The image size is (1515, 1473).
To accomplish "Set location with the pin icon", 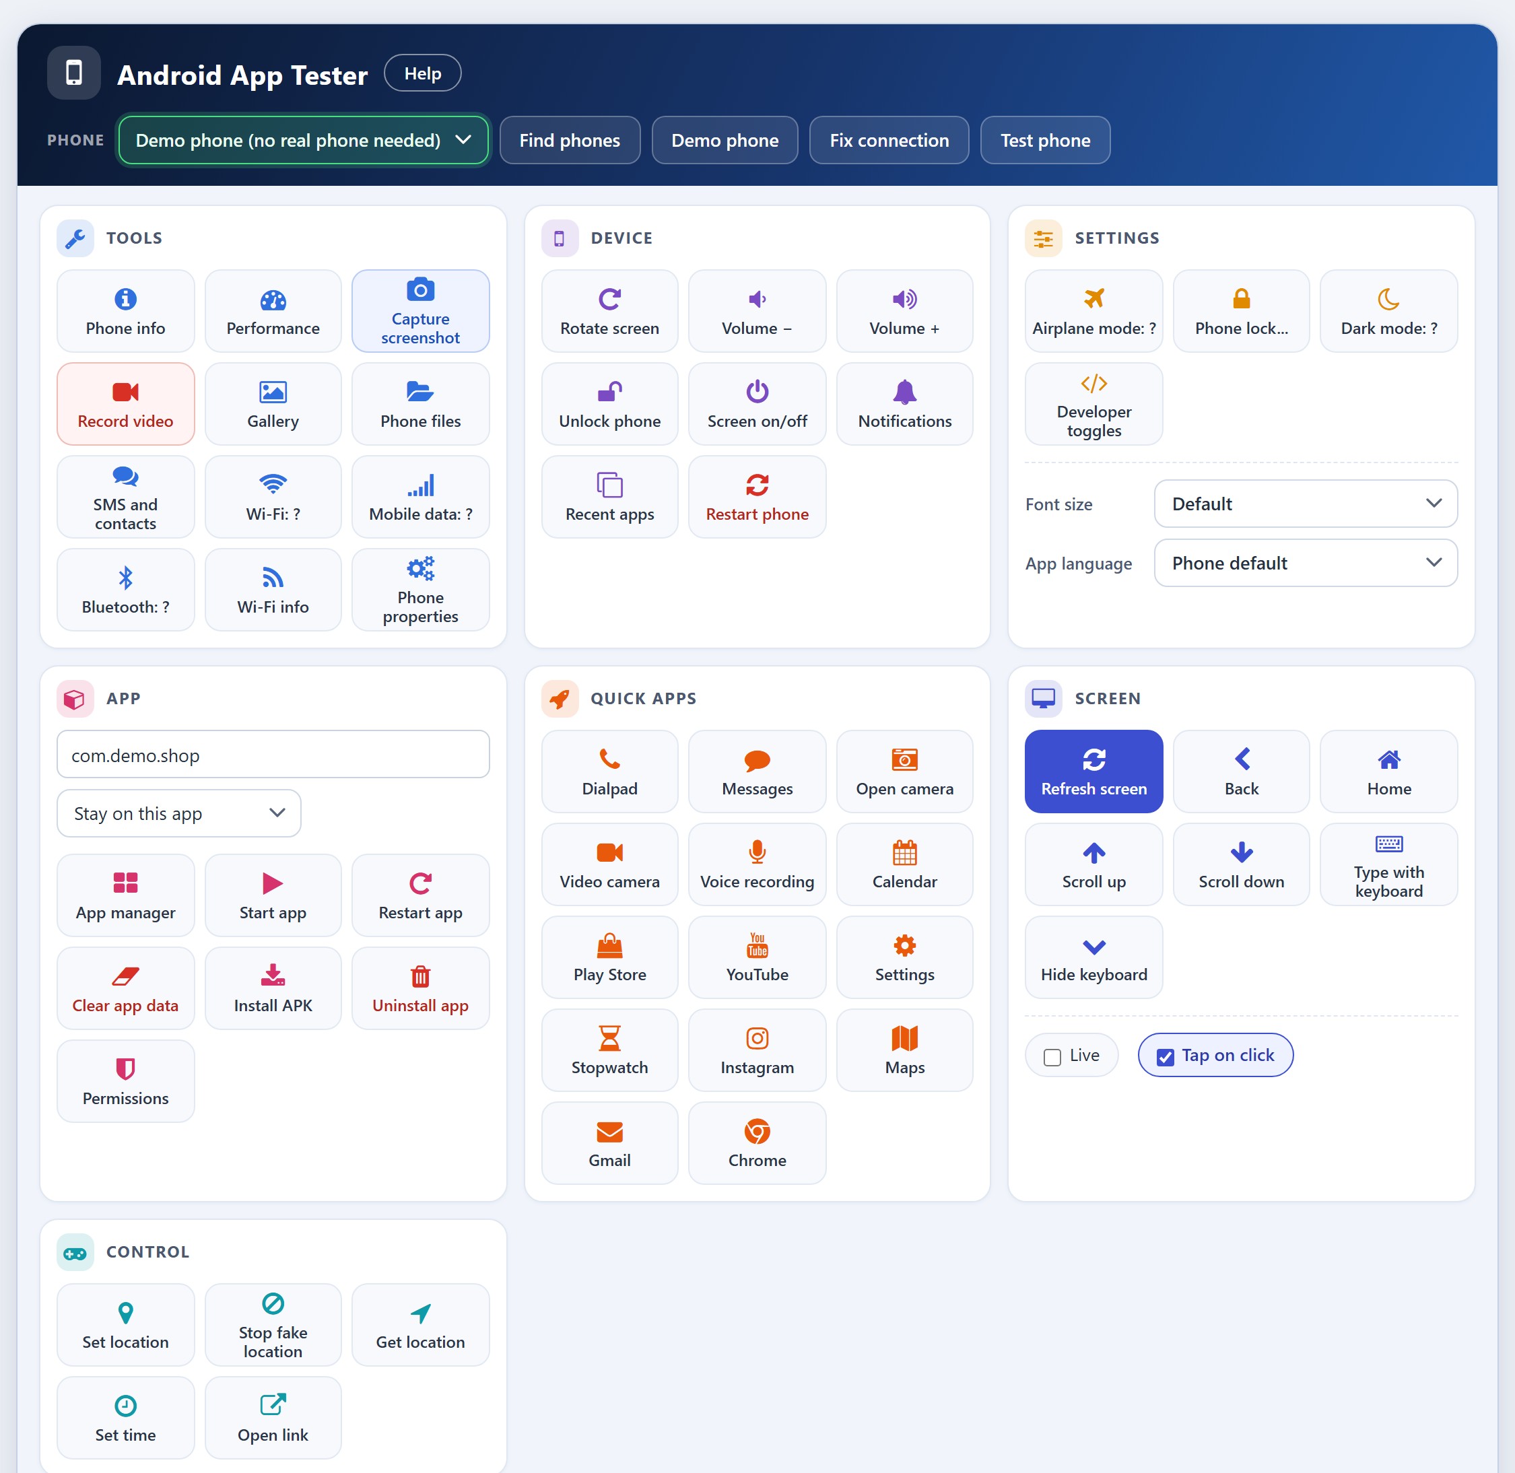I will click(x=125, y=1324).
